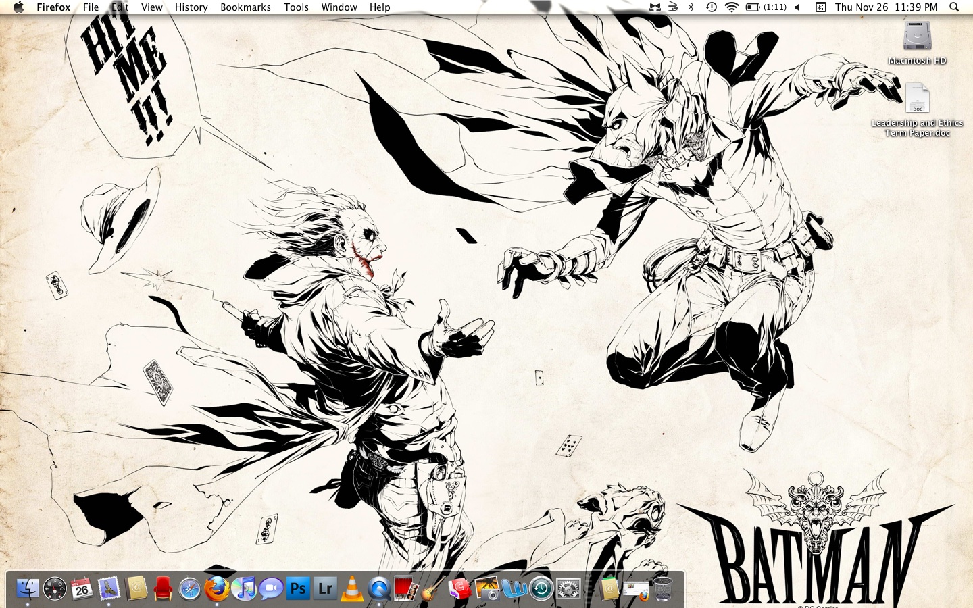Click clock showing Thu Nov 26 11:39 PM
Screen dimensions: 973x608
tap(887, 7)
